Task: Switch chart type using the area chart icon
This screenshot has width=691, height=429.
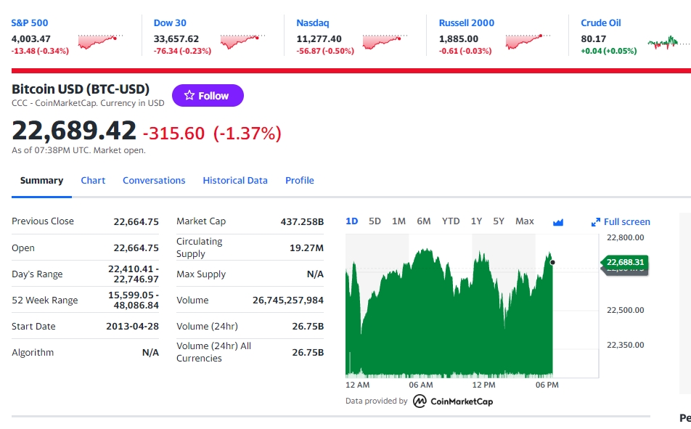Action: coord(558,222)
